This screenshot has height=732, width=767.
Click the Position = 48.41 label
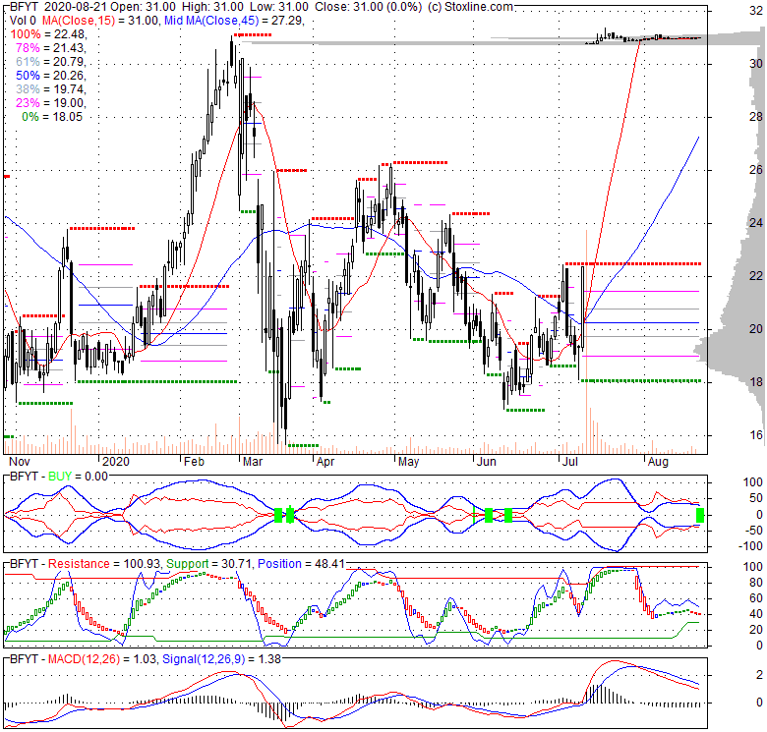click(x=301, y=564)
